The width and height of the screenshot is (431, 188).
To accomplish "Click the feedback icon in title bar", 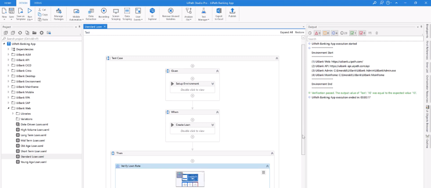I will coord(382,3).
